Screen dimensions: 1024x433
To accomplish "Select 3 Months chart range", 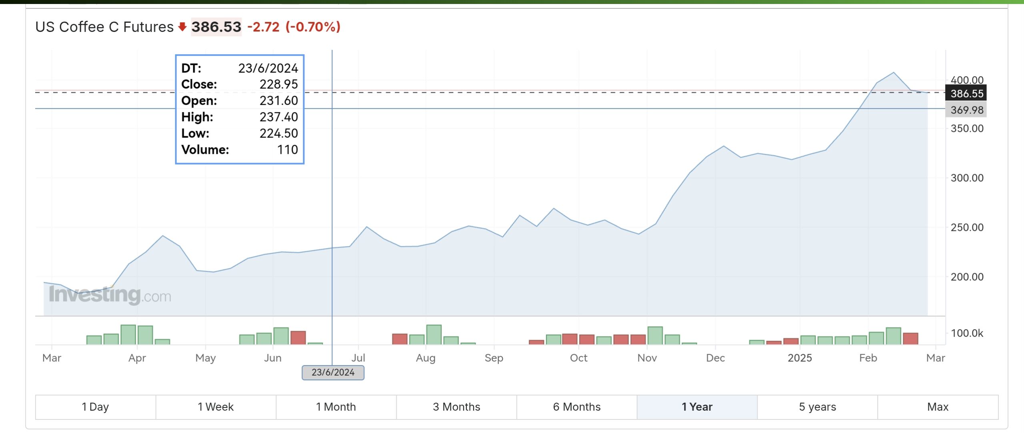I will coord(456,407).
